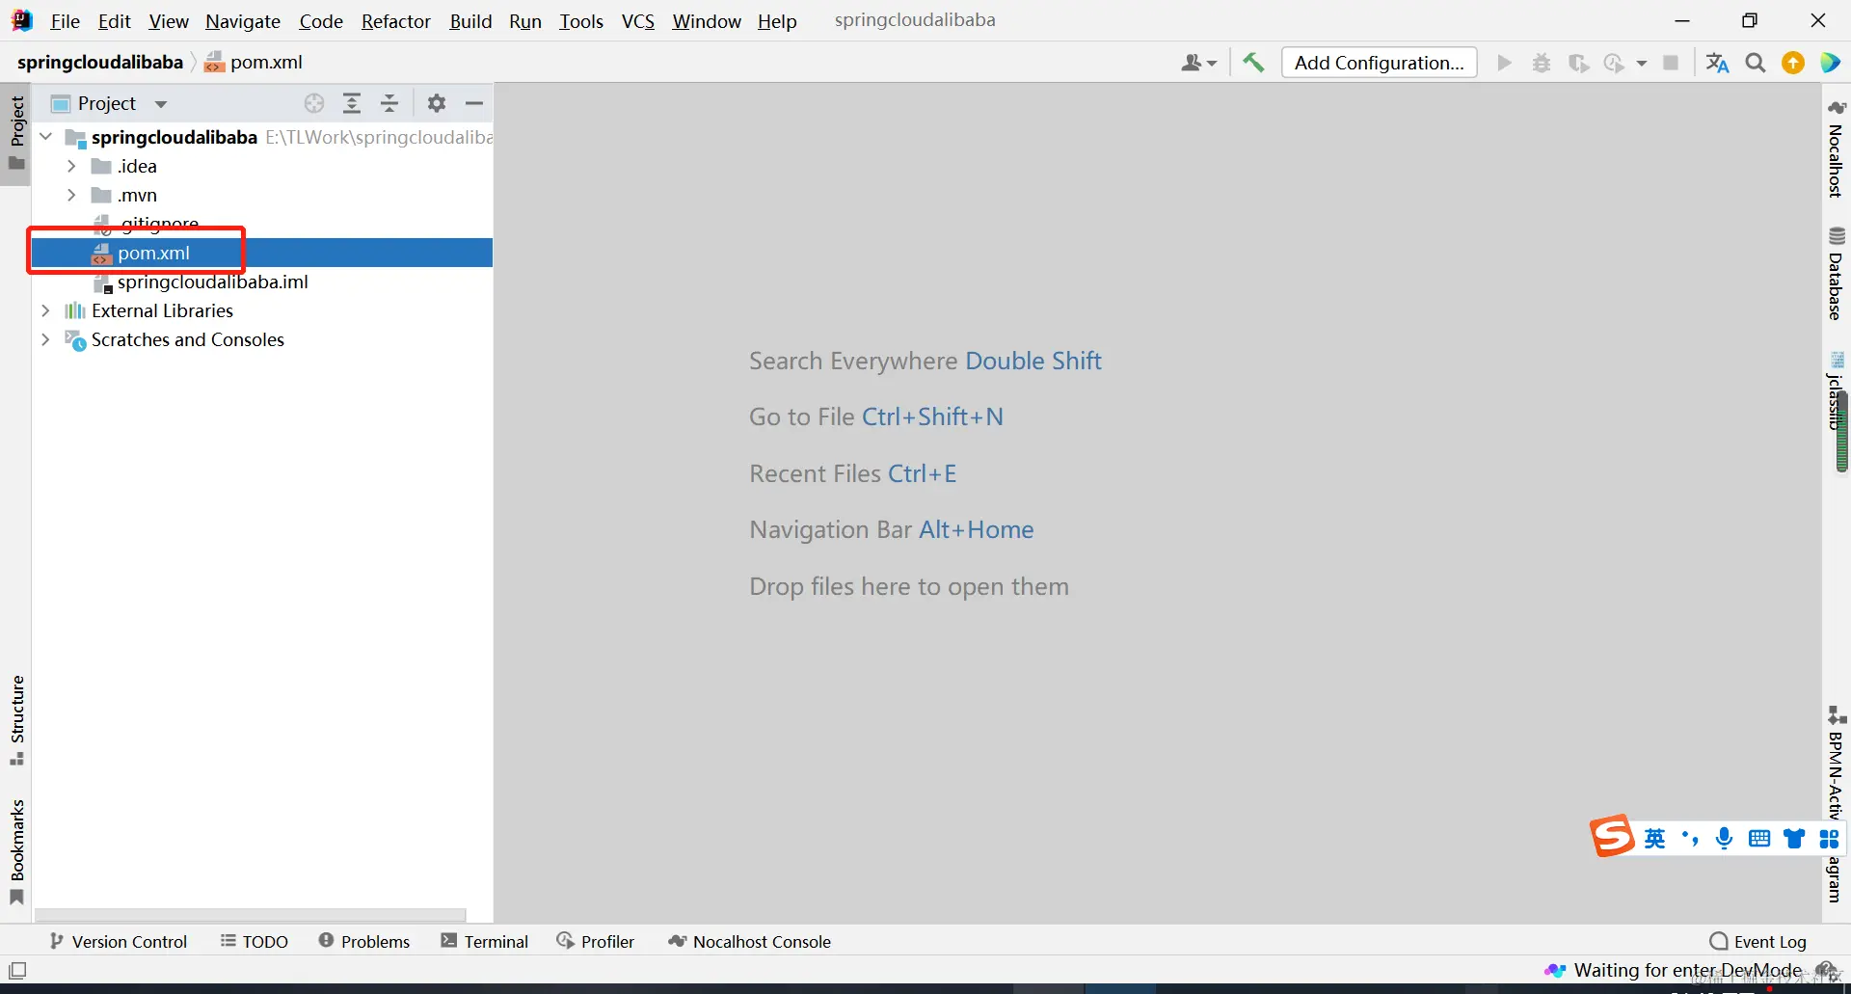Open the Project view dropdown arrow
This screenshot has height=994, width=1851.
point(161,104)
